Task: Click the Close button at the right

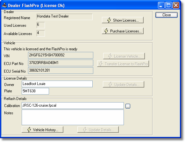Action: click(x=167, y=15)
